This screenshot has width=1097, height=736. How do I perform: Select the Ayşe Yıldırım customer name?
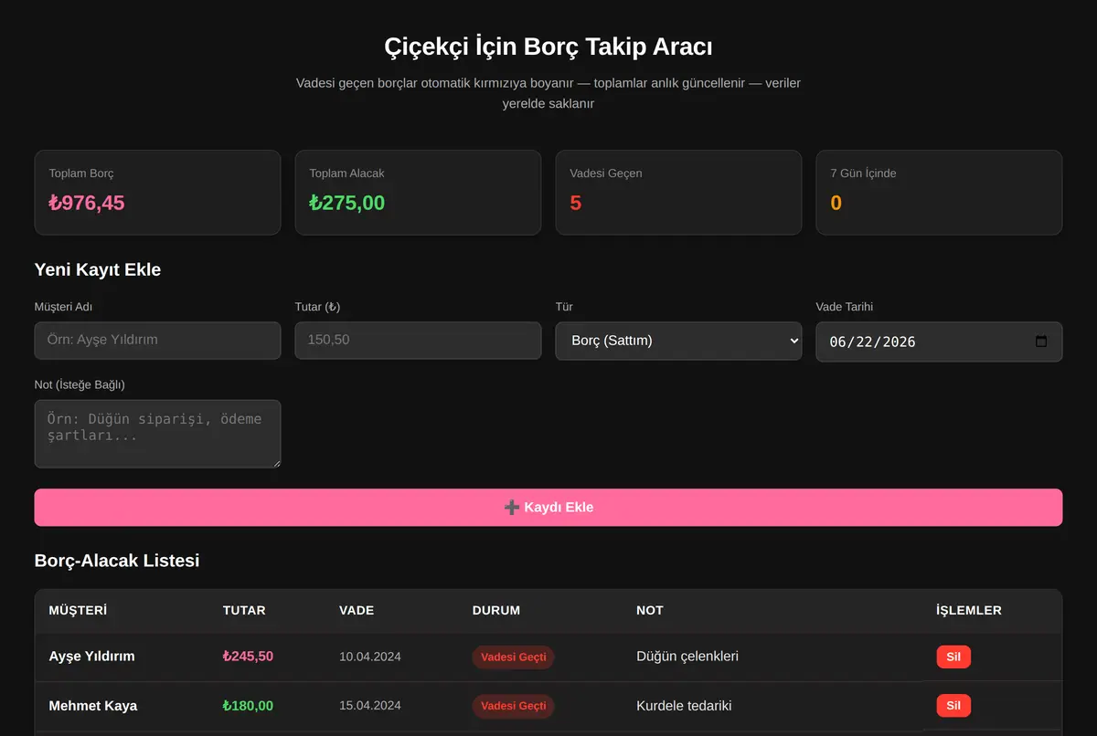(x=91, y=657)
